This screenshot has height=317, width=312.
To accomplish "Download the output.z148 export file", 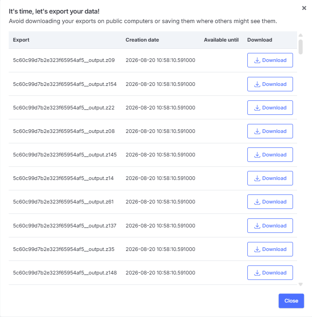I will (270, 273).
